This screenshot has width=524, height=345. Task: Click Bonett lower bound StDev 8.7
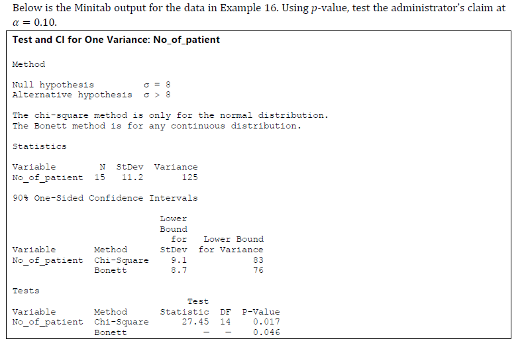click(179, 270)
